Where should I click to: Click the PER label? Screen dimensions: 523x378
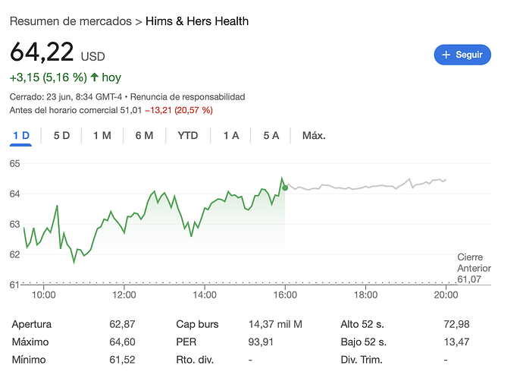point(186,342)
